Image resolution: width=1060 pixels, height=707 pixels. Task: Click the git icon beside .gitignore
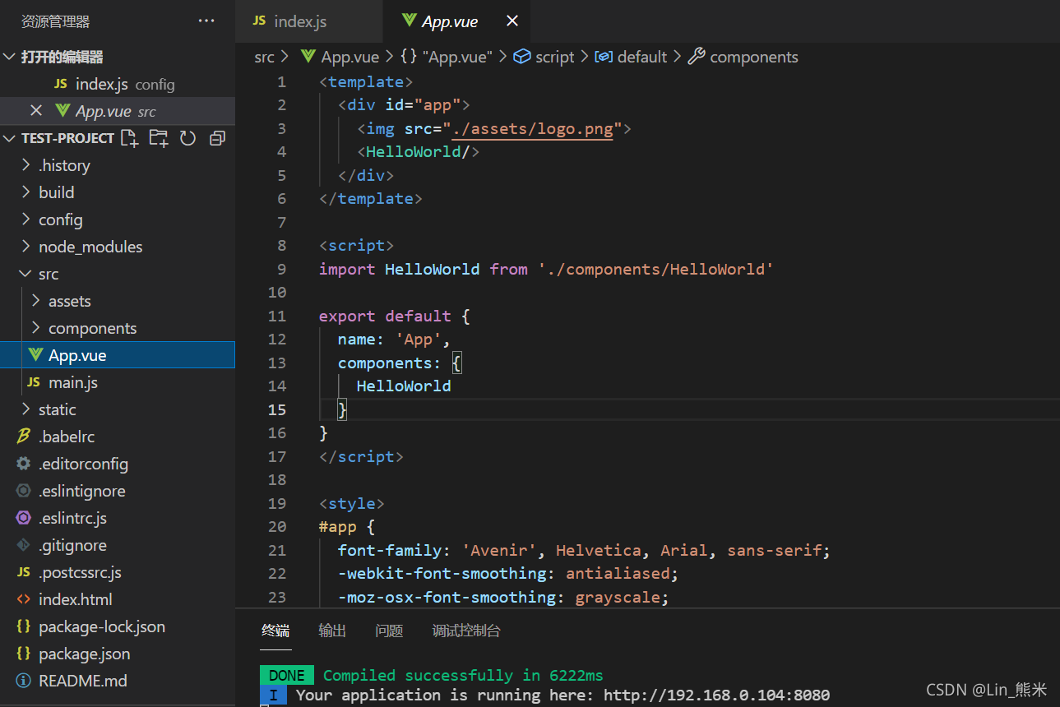pos(24,545)
